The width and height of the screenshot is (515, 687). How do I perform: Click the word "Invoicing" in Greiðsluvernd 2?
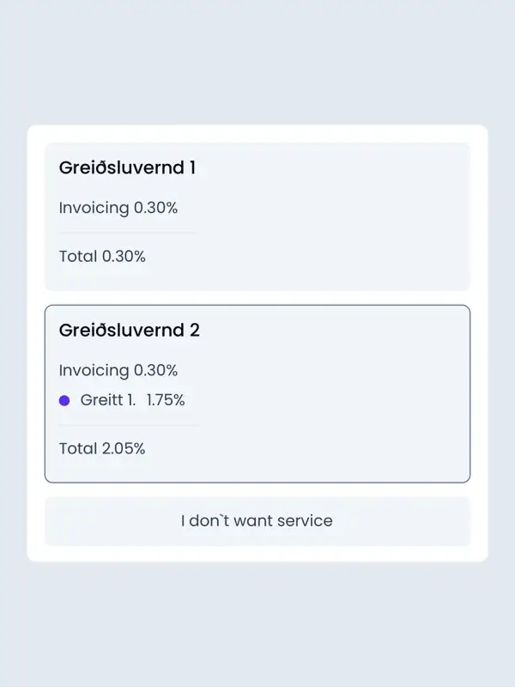tap(94, 370)
